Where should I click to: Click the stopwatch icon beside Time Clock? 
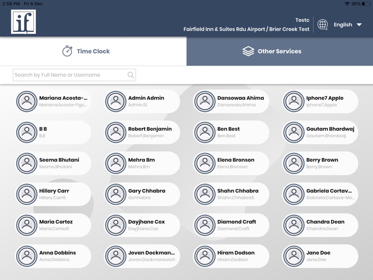click(67, 51)
